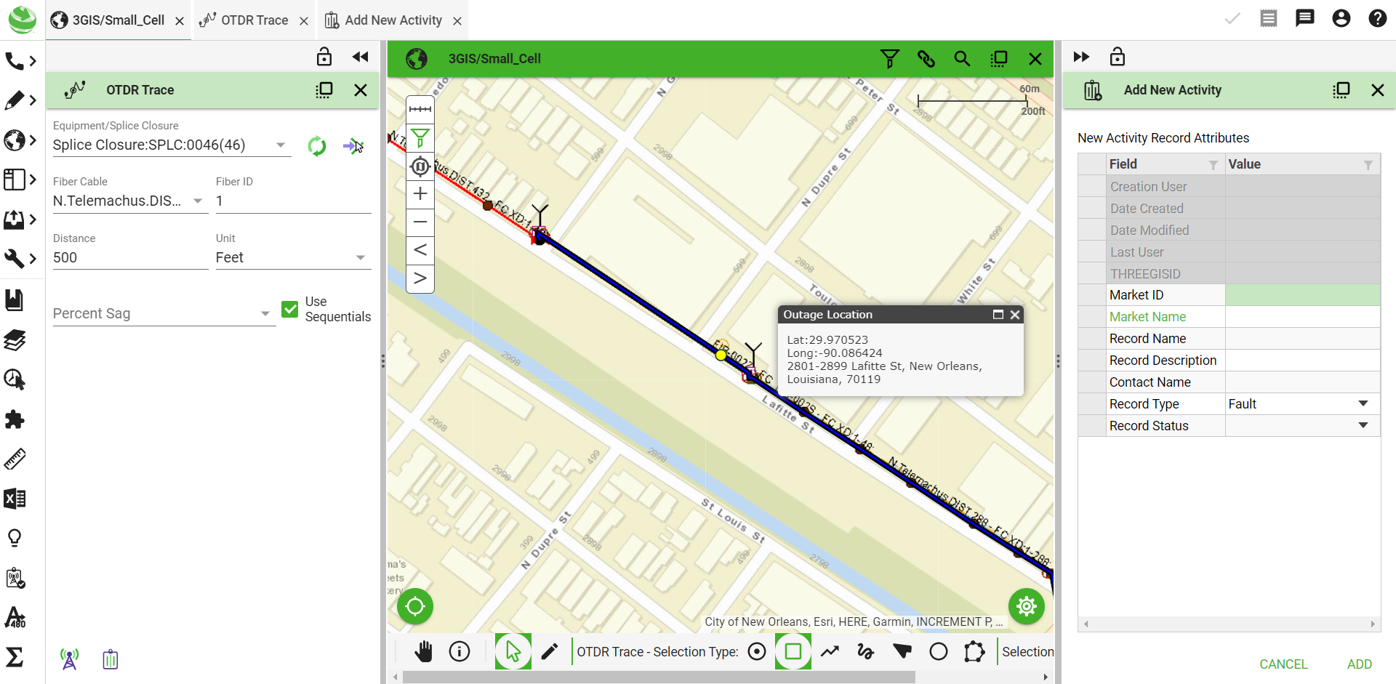Activate the map search magnifier icon
The width and height of the screenshot is (1396, 684).
(963, 59)
